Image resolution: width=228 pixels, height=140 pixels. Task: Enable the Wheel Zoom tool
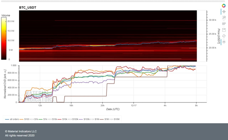point(224,24)
